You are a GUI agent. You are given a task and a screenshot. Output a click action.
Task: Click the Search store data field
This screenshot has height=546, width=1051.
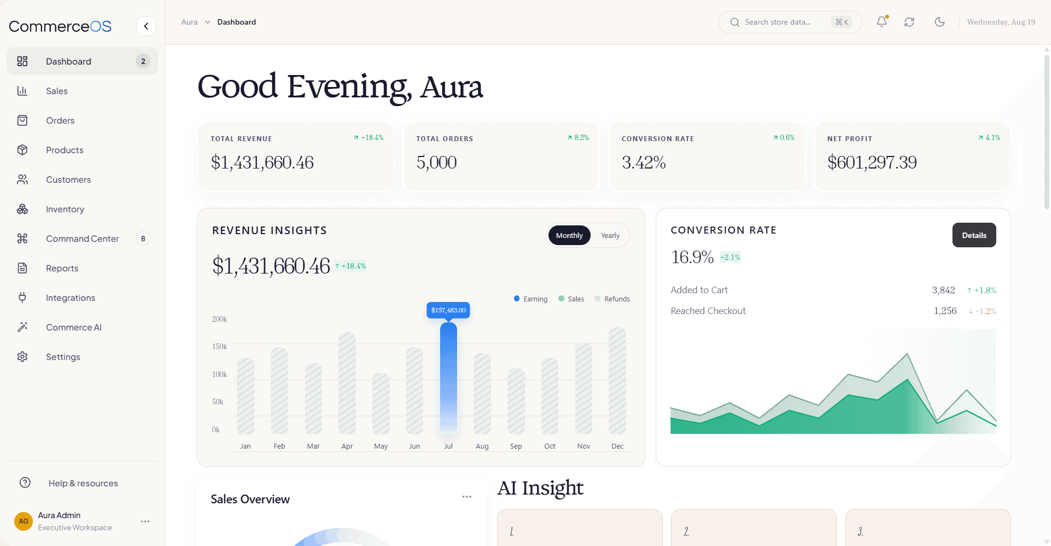790,22
